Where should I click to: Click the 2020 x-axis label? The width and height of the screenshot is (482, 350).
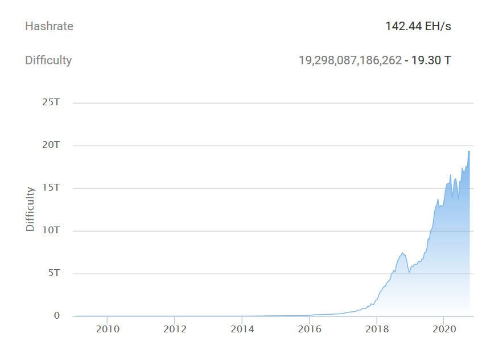point(444,329)
